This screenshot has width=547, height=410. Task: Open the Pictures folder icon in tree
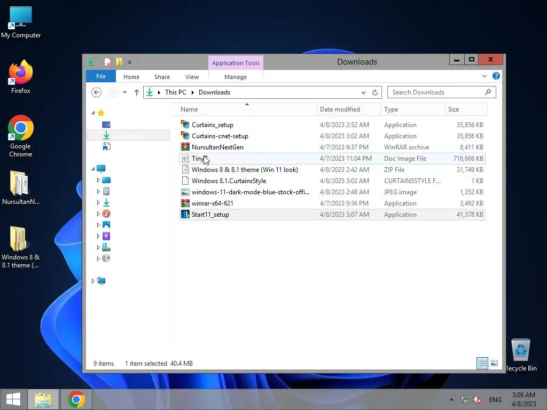(106, 225)
